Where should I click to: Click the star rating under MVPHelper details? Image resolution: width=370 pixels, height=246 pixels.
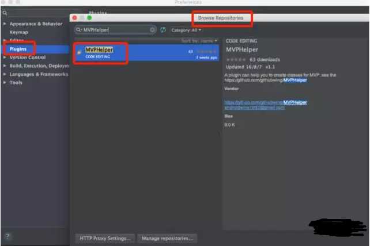[x=236, y=60]
